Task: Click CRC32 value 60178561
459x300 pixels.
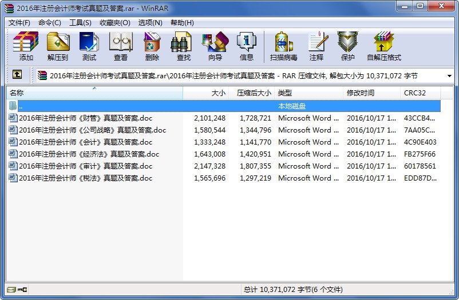Action: click(x=420, y=166)
